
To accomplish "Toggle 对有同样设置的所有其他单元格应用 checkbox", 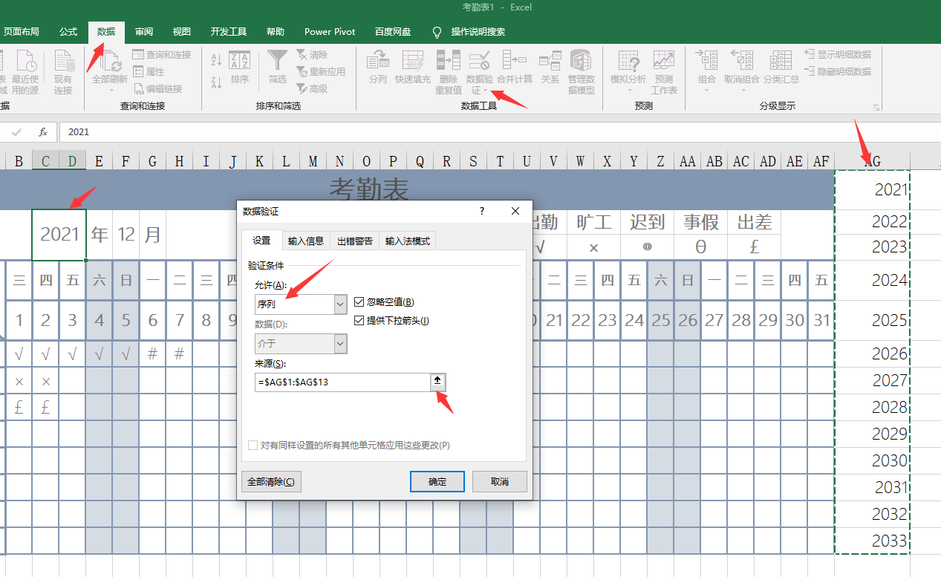I will coord(253,446).
